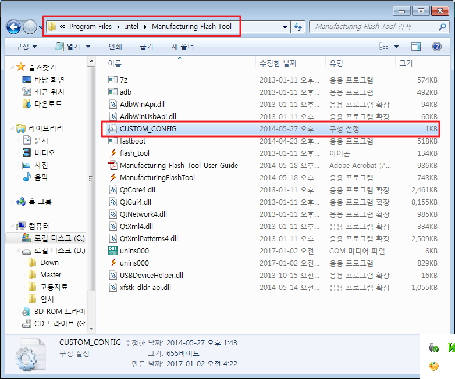Select flash_tool icon file
This screenshot has height=379, width=455.
pos(113,153)
